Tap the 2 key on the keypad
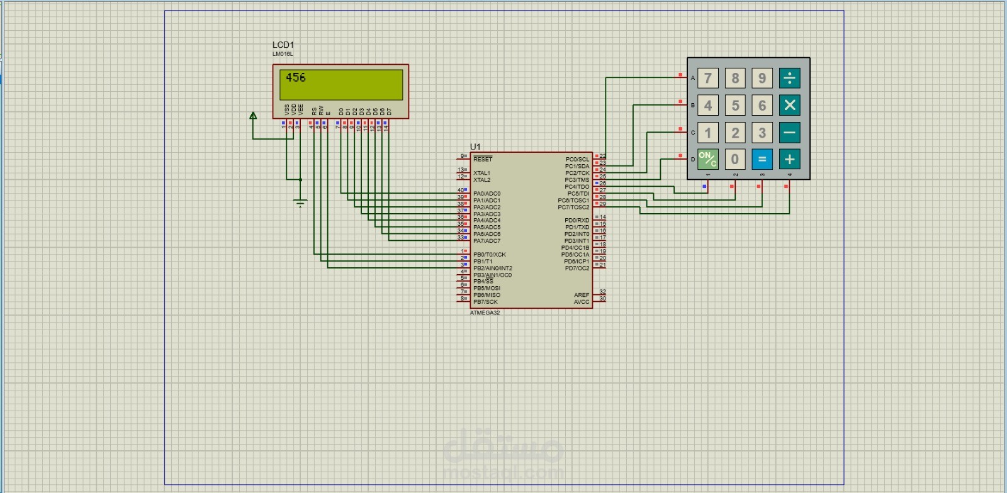This screenshot has height=493, width=1007. [735, 133]
